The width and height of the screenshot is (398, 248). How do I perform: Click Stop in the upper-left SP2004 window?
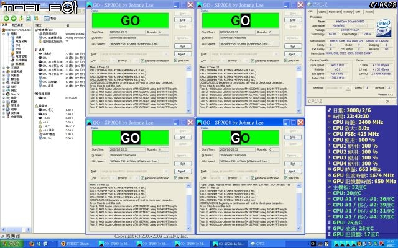pos(183,20)
